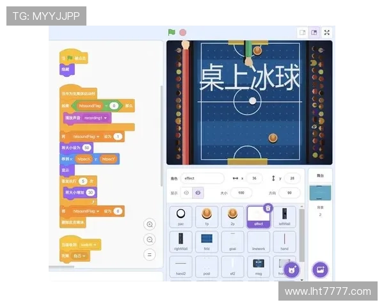Screen dimensions: 384x307
Task: Click the value 0 in last set hitsoundFlag block
Action: (118, 211)
